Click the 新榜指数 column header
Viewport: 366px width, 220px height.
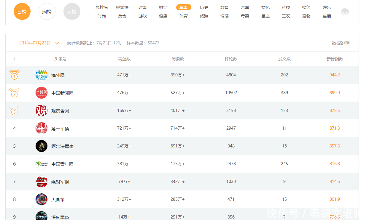(x=335, y=59)
